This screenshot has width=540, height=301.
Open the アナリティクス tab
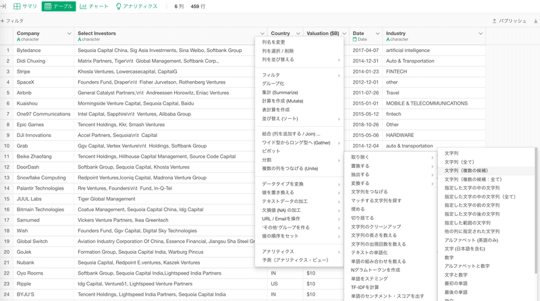tap(137, 6)
